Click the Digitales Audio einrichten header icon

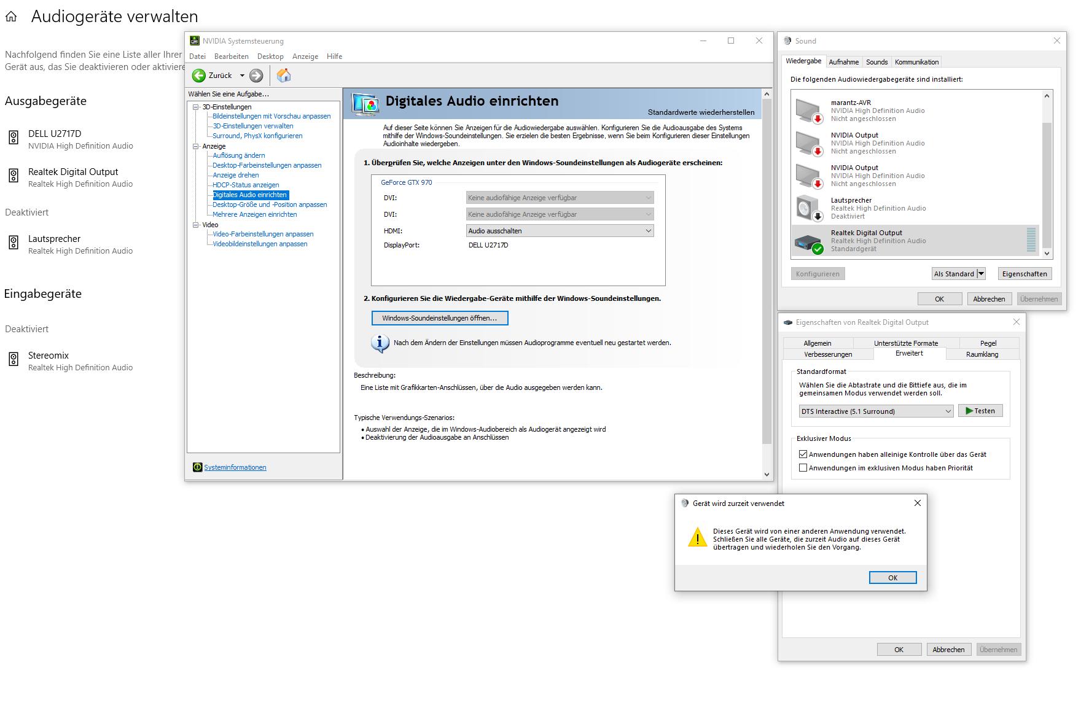coord(365,104)
